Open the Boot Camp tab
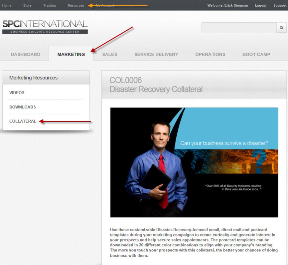The height and width of the screenshot is (265, 288). click(x=256, y=54)
